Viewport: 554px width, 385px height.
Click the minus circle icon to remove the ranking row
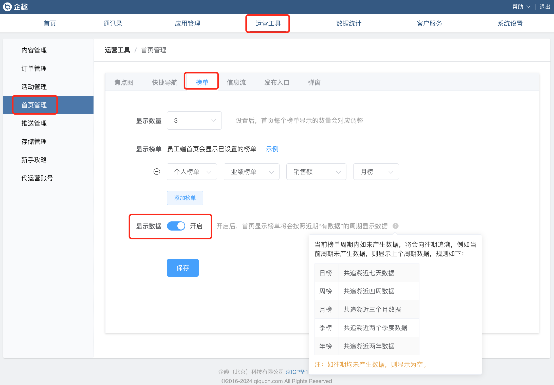click(x=157, y=172)
